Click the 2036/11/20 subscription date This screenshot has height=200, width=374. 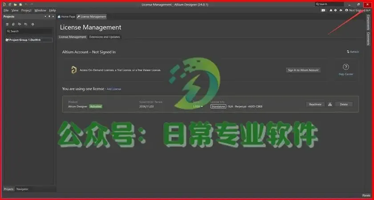point(147,106)
